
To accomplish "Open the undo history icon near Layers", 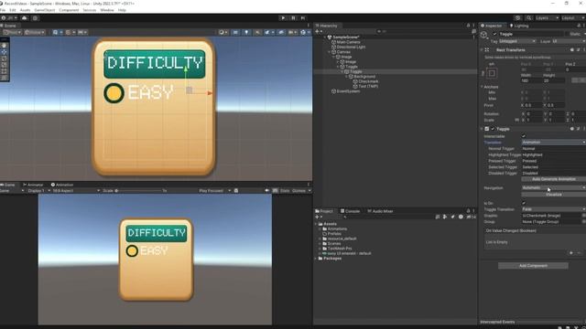I will [517, 18].
